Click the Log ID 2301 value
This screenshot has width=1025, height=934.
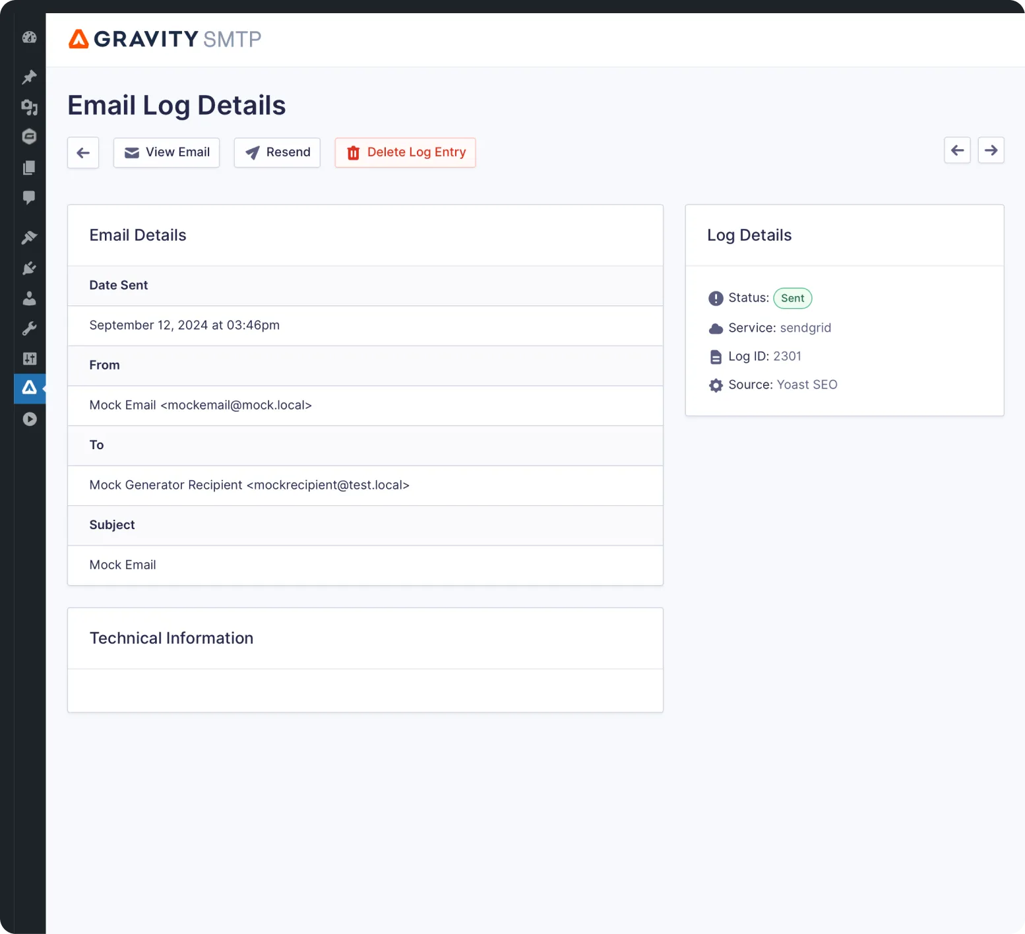click(x=788, y=356)
